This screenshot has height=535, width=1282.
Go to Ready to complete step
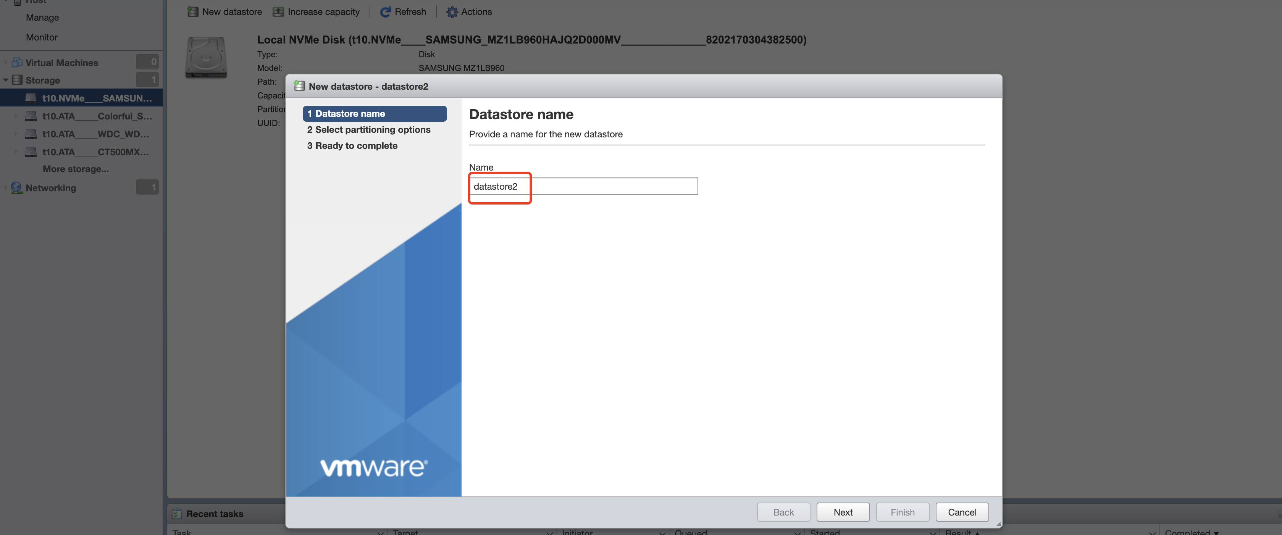352,146
